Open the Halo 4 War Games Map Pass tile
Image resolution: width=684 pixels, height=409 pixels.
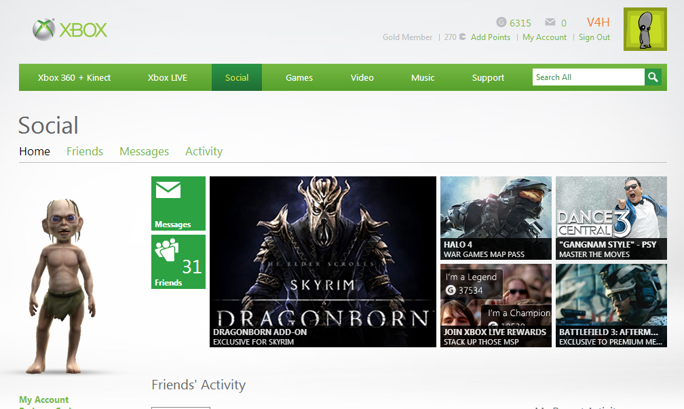pyautogui.click(x=496, y=218)
